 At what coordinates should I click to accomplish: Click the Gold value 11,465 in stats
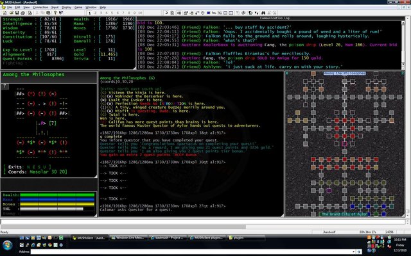click(x=109, y=54)
